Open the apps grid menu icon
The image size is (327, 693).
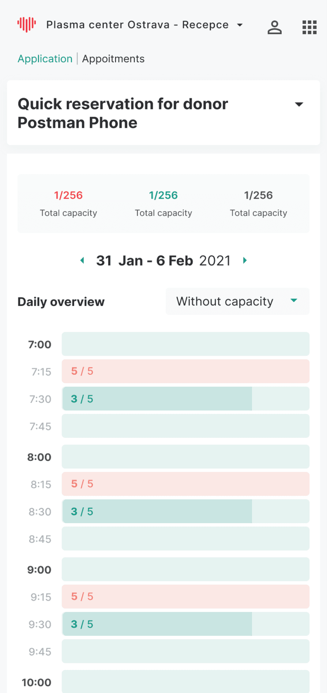(309, 27)
